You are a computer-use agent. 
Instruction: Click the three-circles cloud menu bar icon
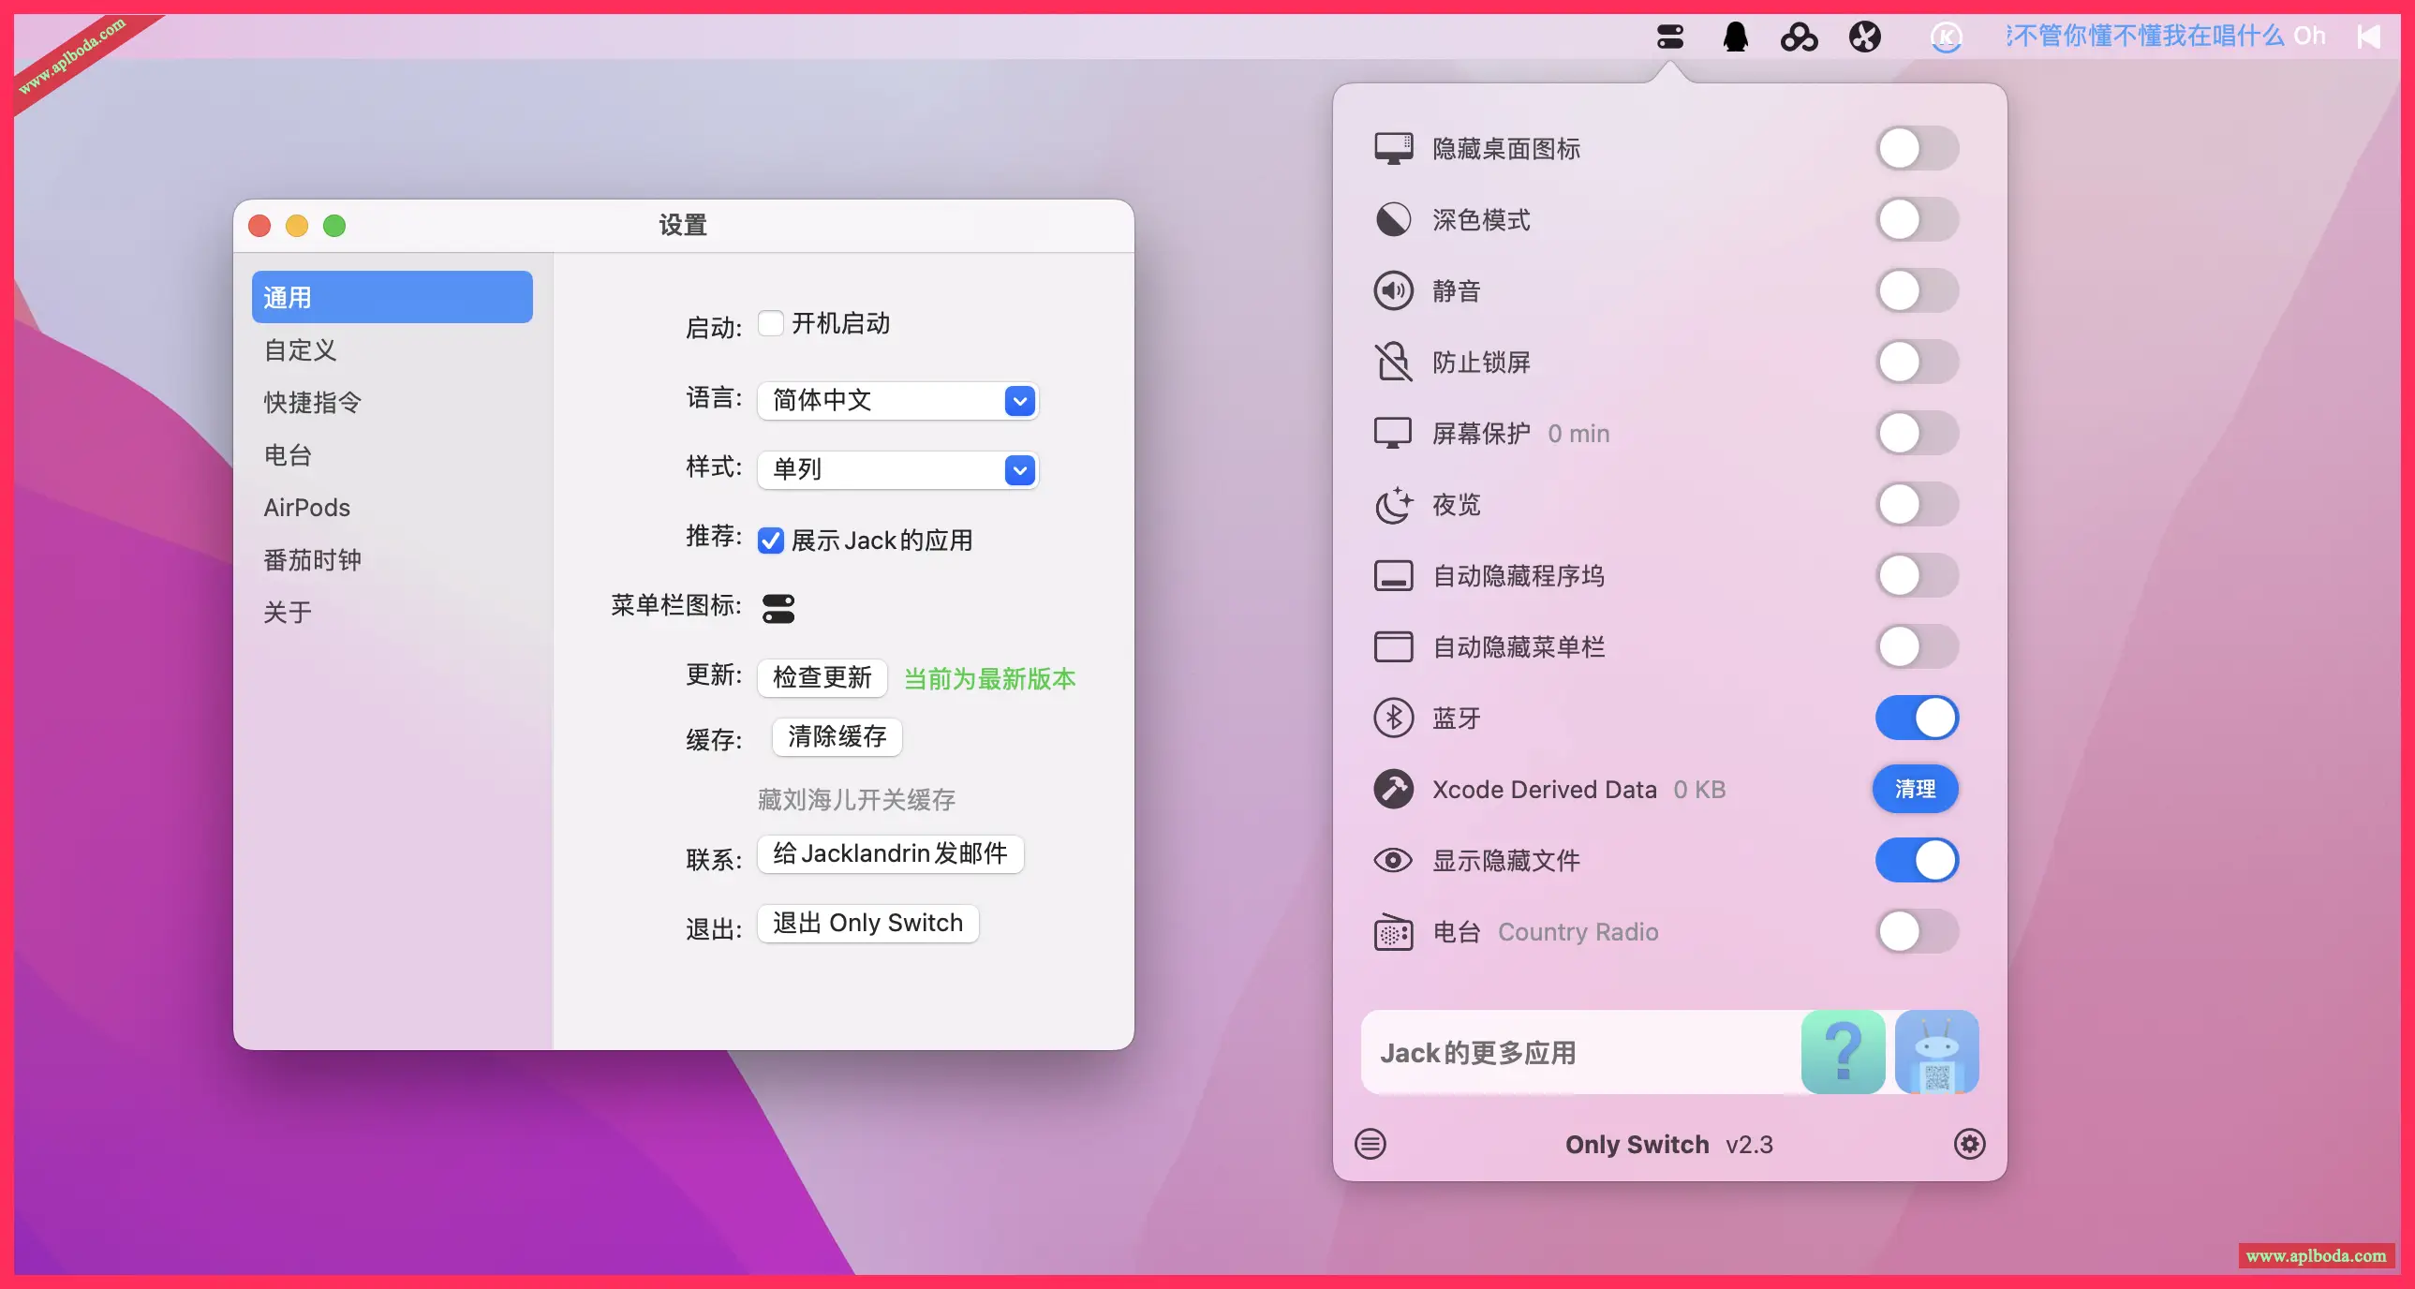[1799, 37]
